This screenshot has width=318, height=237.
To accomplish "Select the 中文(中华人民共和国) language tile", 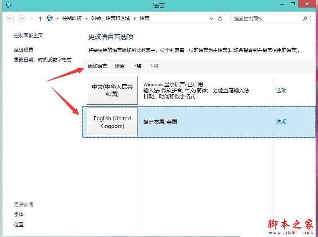I will pyautogui.click(x=112, y=90).
